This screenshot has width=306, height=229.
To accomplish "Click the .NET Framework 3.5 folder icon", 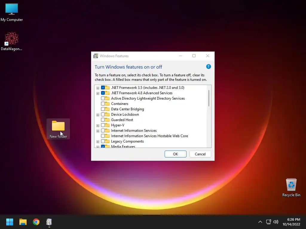I will 107,87.
